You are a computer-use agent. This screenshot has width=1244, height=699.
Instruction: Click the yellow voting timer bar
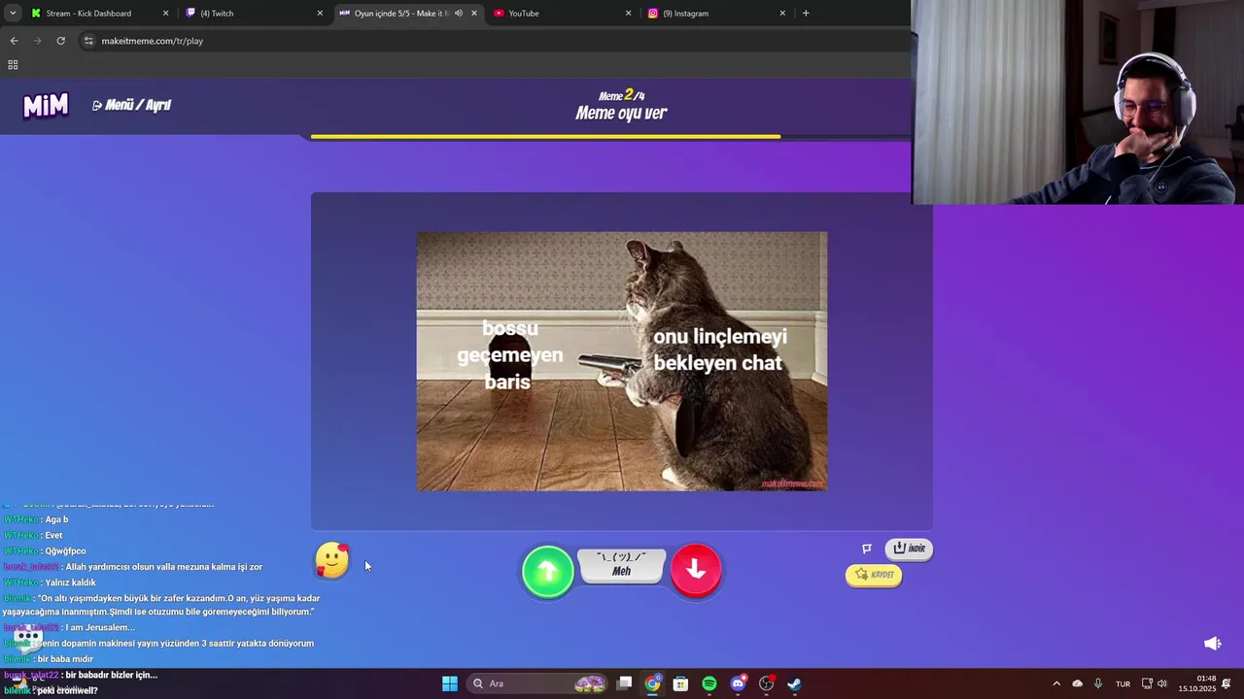tap(545, 137)
